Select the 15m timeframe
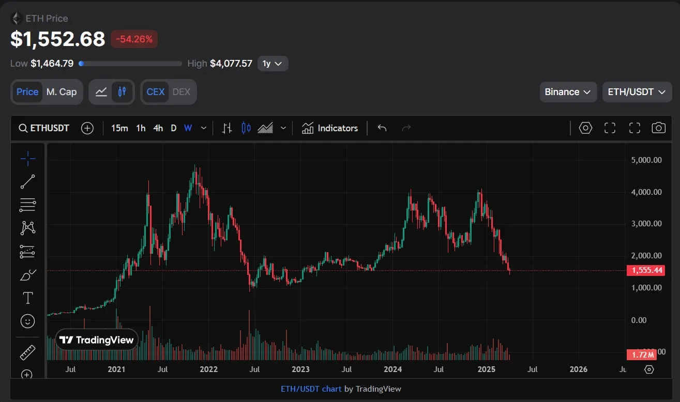Viewport: 680px width, 402px height. [119, 128]
